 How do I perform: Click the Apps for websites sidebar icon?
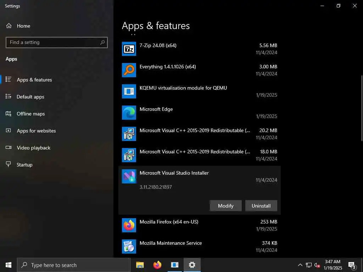pyautogui.click(x=9, y=130)
